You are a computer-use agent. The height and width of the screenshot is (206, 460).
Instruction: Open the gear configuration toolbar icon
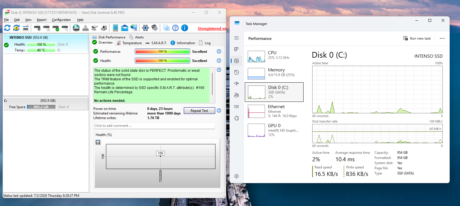145,28
